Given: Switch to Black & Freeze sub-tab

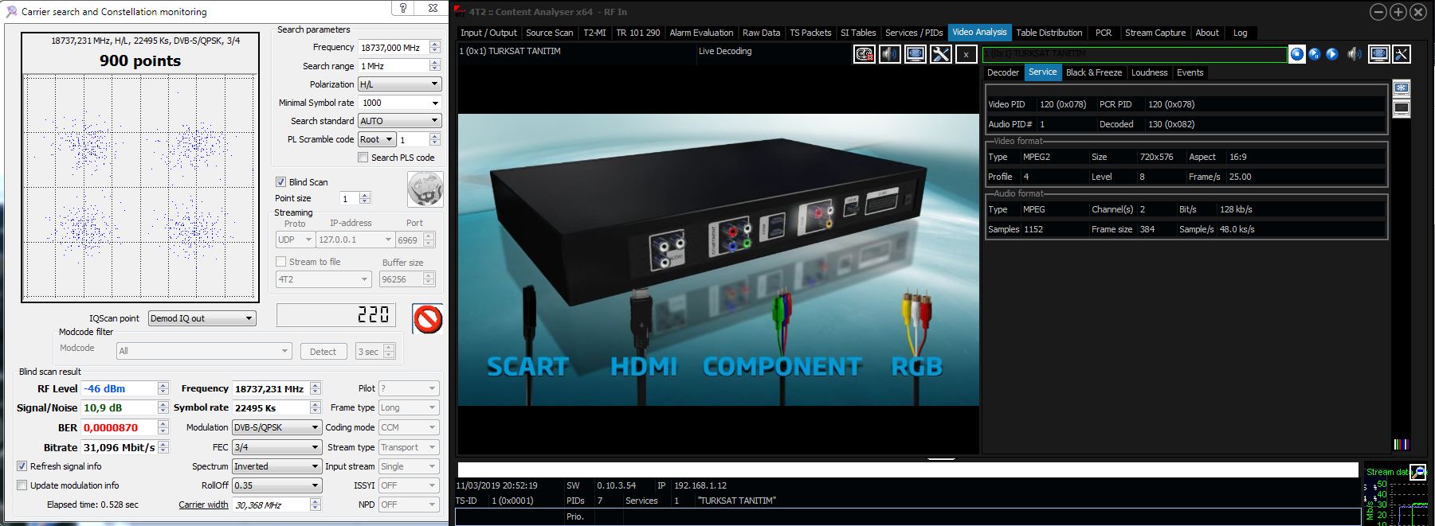Looking at the screenshot, I should point(1094,72).
